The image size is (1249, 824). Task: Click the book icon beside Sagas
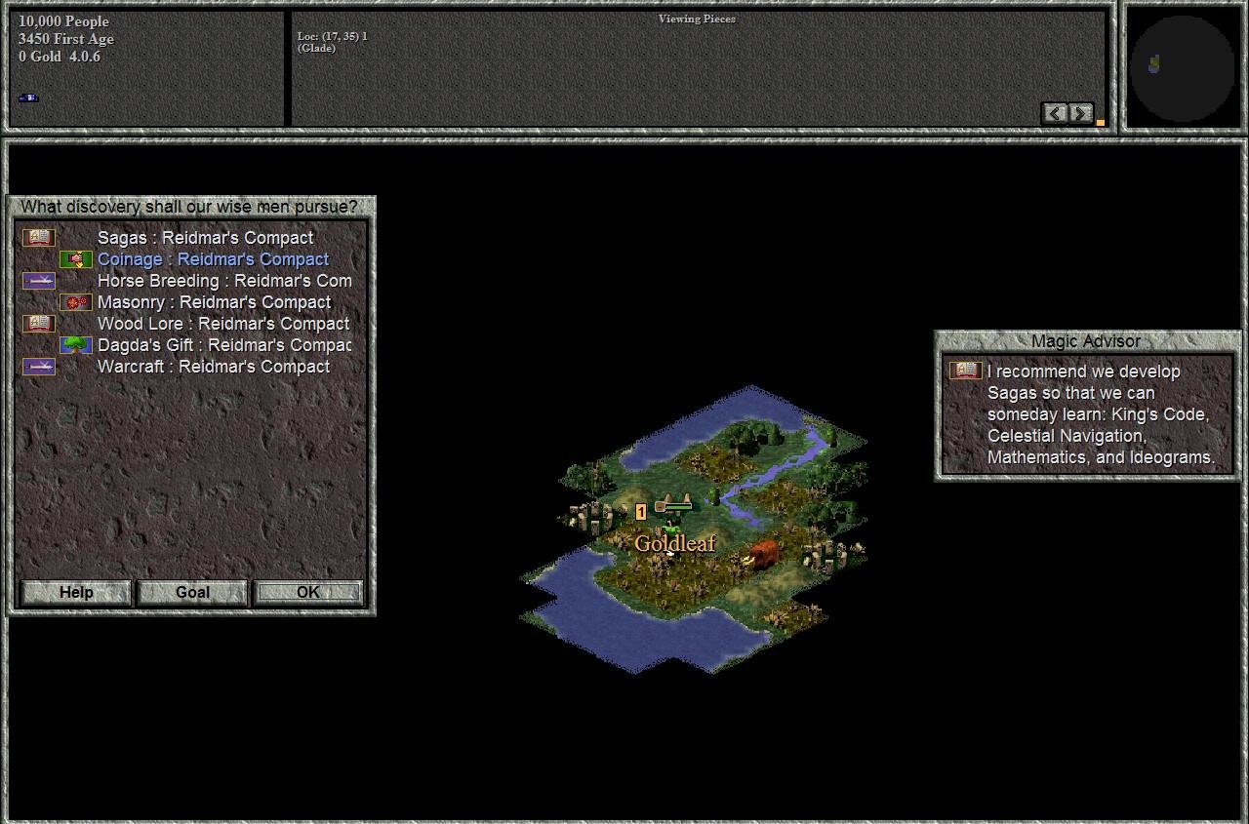point(39,238)
